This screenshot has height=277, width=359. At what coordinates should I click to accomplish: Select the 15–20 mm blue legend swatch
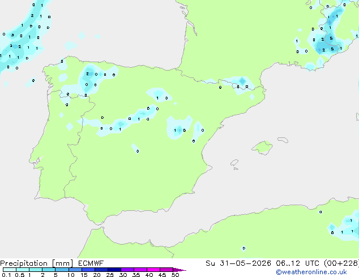[88, 270]
